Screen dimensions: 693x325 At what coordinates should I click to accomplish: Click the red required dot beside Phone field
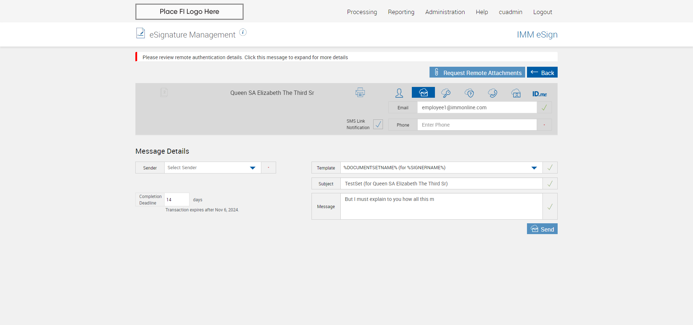544,125
